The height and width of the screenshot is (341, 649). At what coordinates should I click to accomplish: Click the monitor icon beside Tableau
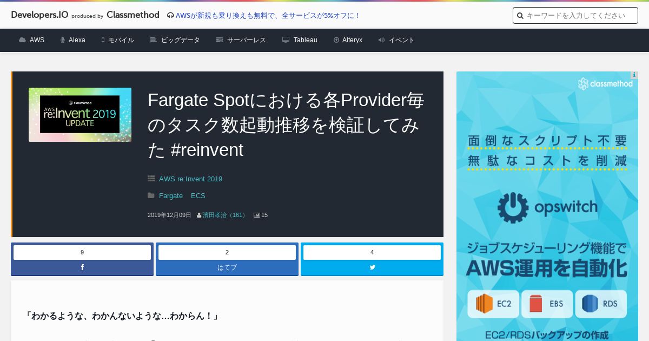click(x=286, y=40)
